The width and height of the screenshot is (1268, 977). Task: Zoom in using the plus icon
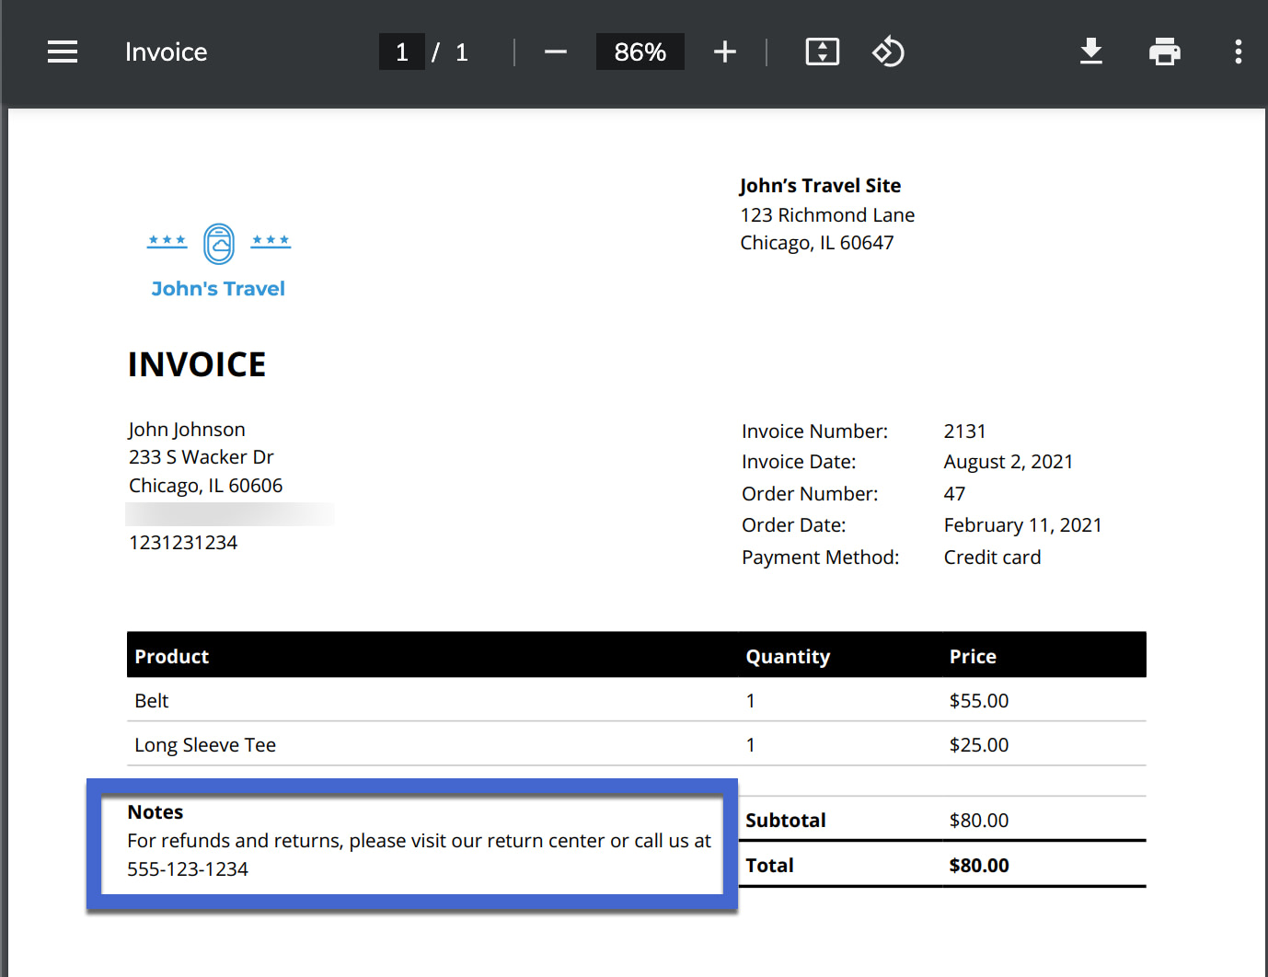725,52
